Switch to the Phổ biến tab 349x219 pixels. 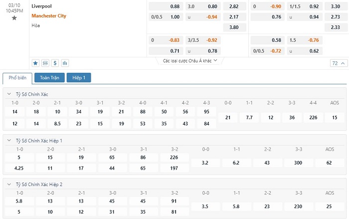tap(17, 78)
